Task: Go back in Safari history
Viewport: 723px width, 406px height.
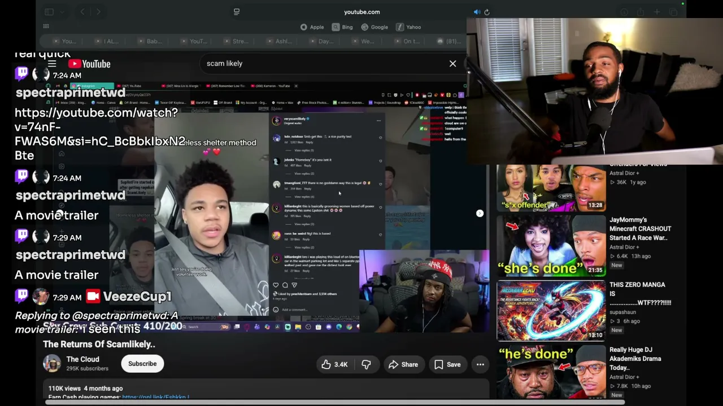Action: [x=82, y=12]
